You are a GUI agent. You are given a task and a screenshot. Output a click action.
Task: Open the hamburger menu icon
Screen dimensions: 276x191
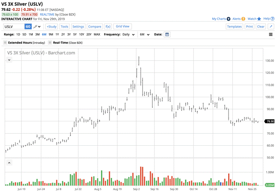click(271, 34)
